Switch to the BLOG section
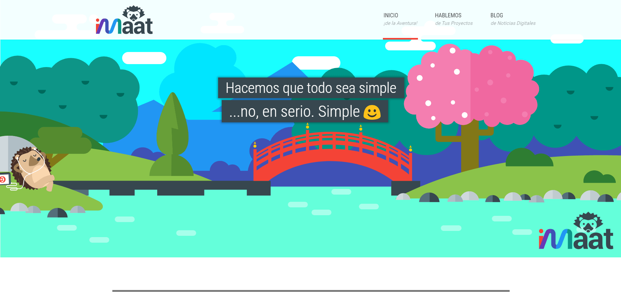621x295 pixels. (x=496, y=15)
